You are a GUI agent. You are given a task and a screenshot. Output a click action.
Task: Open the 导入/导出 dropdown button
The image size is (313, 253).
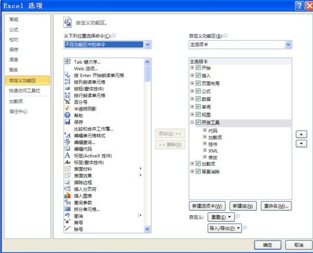(224, 228)
